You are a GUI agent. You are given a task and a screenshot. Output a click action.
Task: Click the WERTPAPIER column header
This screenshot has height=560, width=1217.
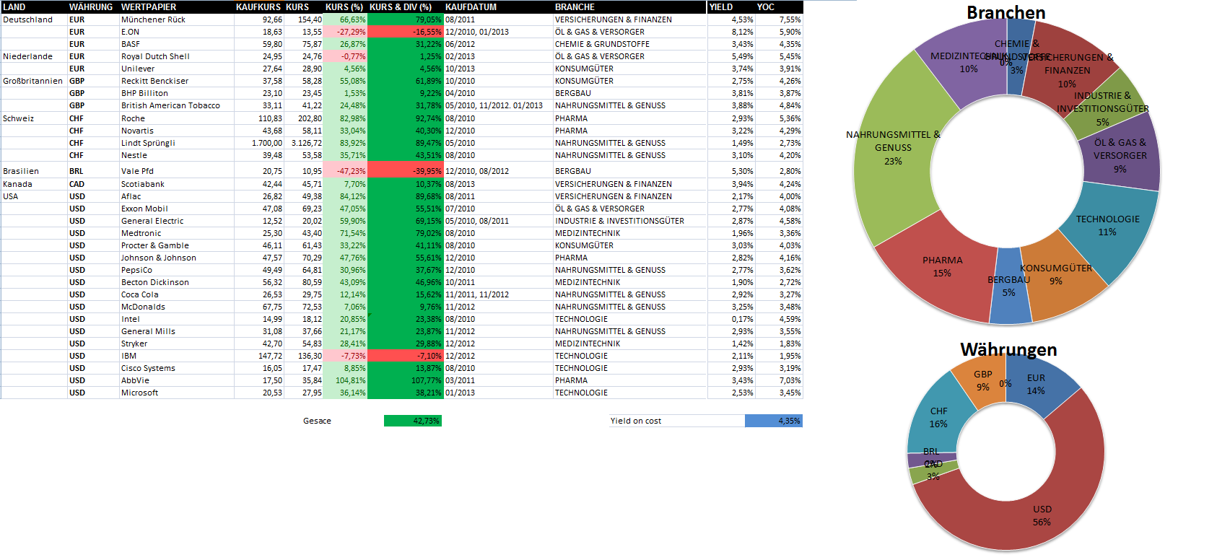tap(177, 7)
